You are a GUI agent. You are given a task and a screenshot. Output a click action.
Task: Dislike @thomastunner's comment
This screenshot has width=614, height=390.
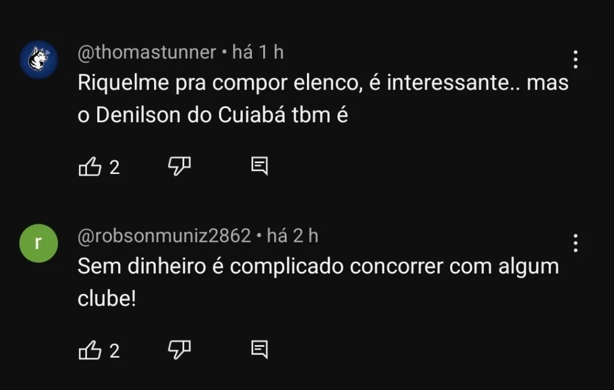tap(179, 167)
